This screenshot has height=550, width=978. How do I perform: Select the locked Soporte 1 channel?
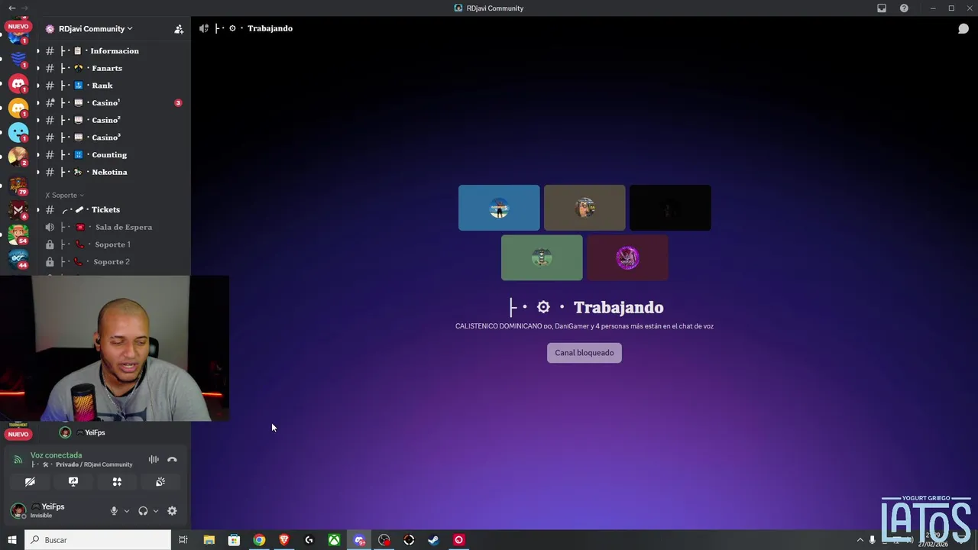click(113, 244)
